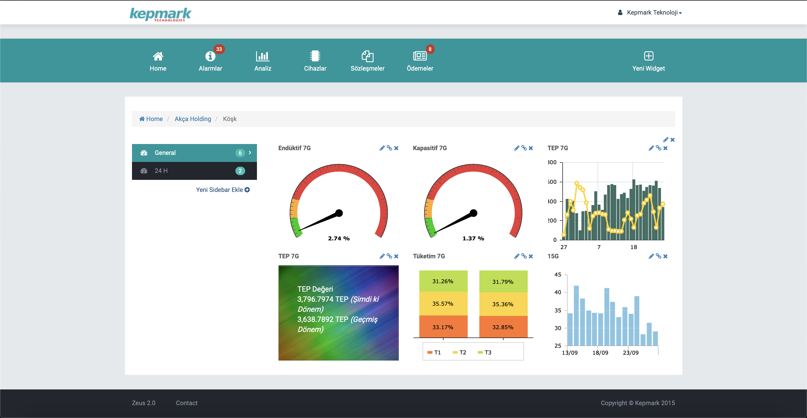Image resolution: width=807 pixels, height=418 pixels.
Task: Click the pencil edit icon on Endüktif 7G widget
Action: point(382,148)
